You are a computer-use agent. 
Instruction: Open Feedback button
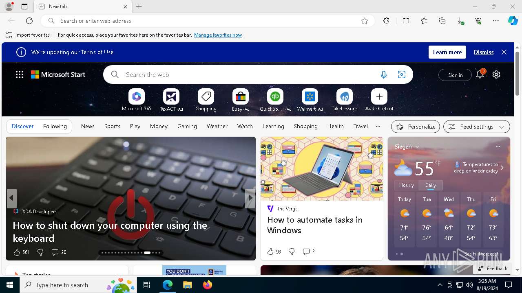pyautogui.click(x=492, y=269)
